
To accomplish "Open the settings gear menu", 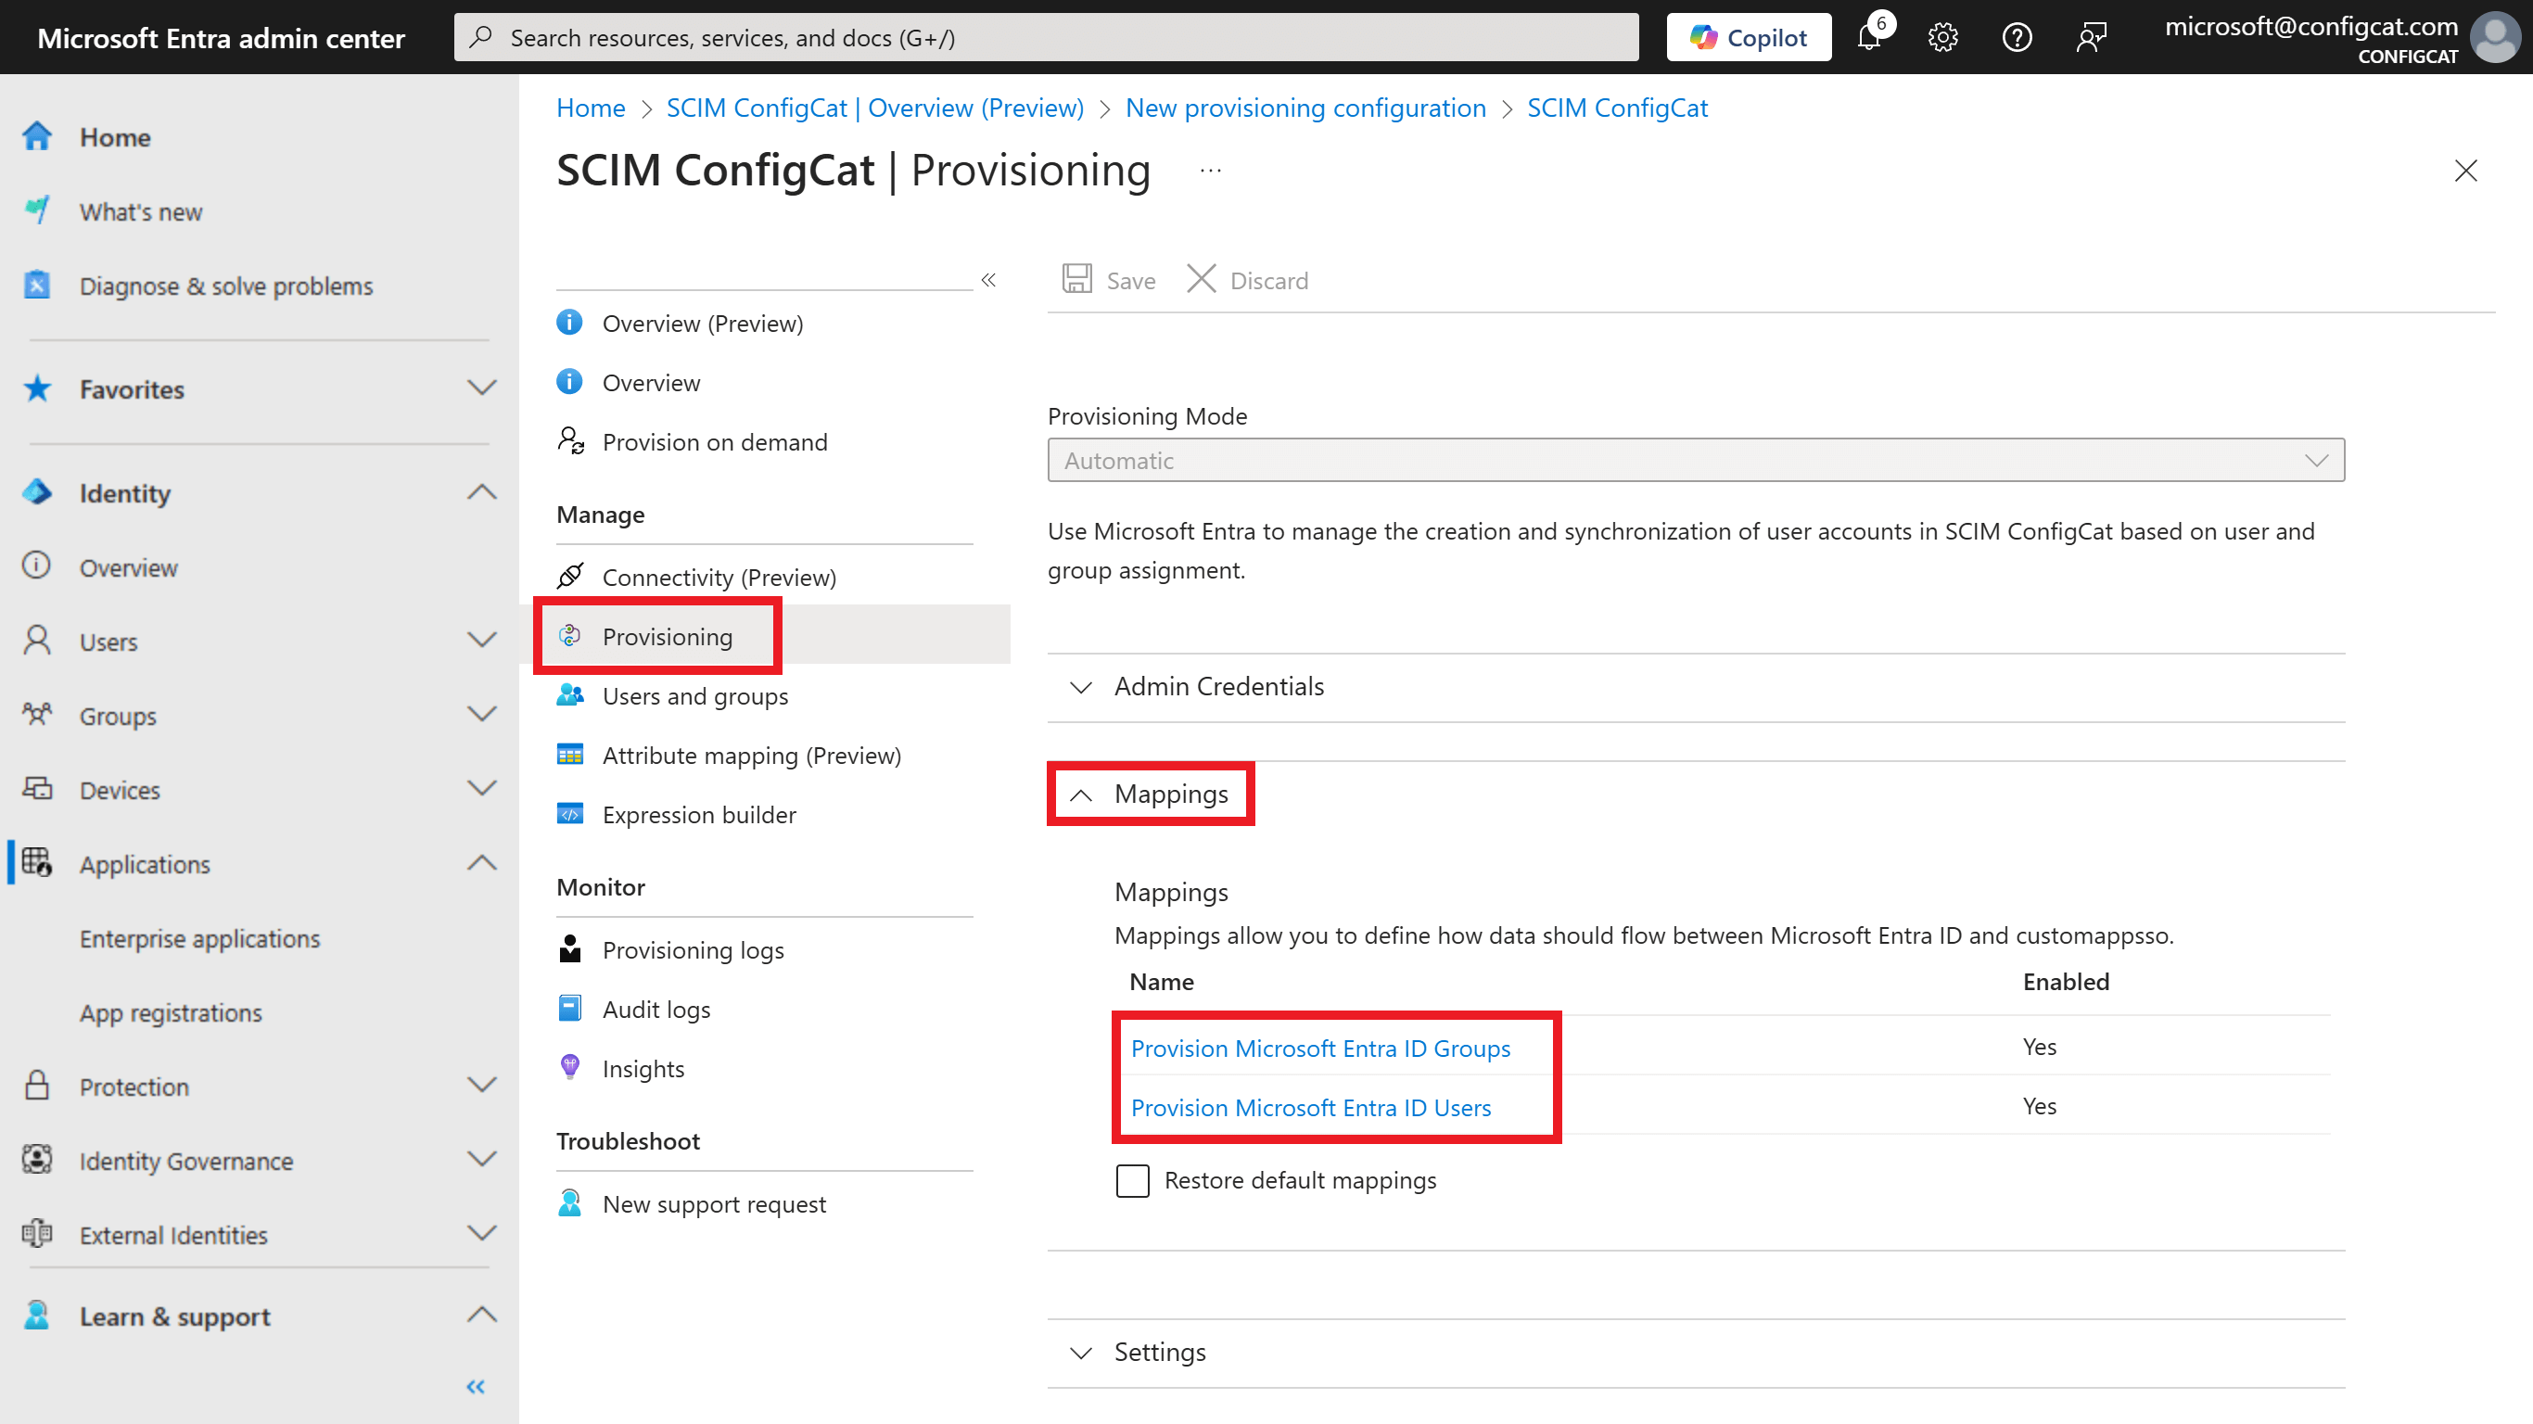I will coord(1942,36).
